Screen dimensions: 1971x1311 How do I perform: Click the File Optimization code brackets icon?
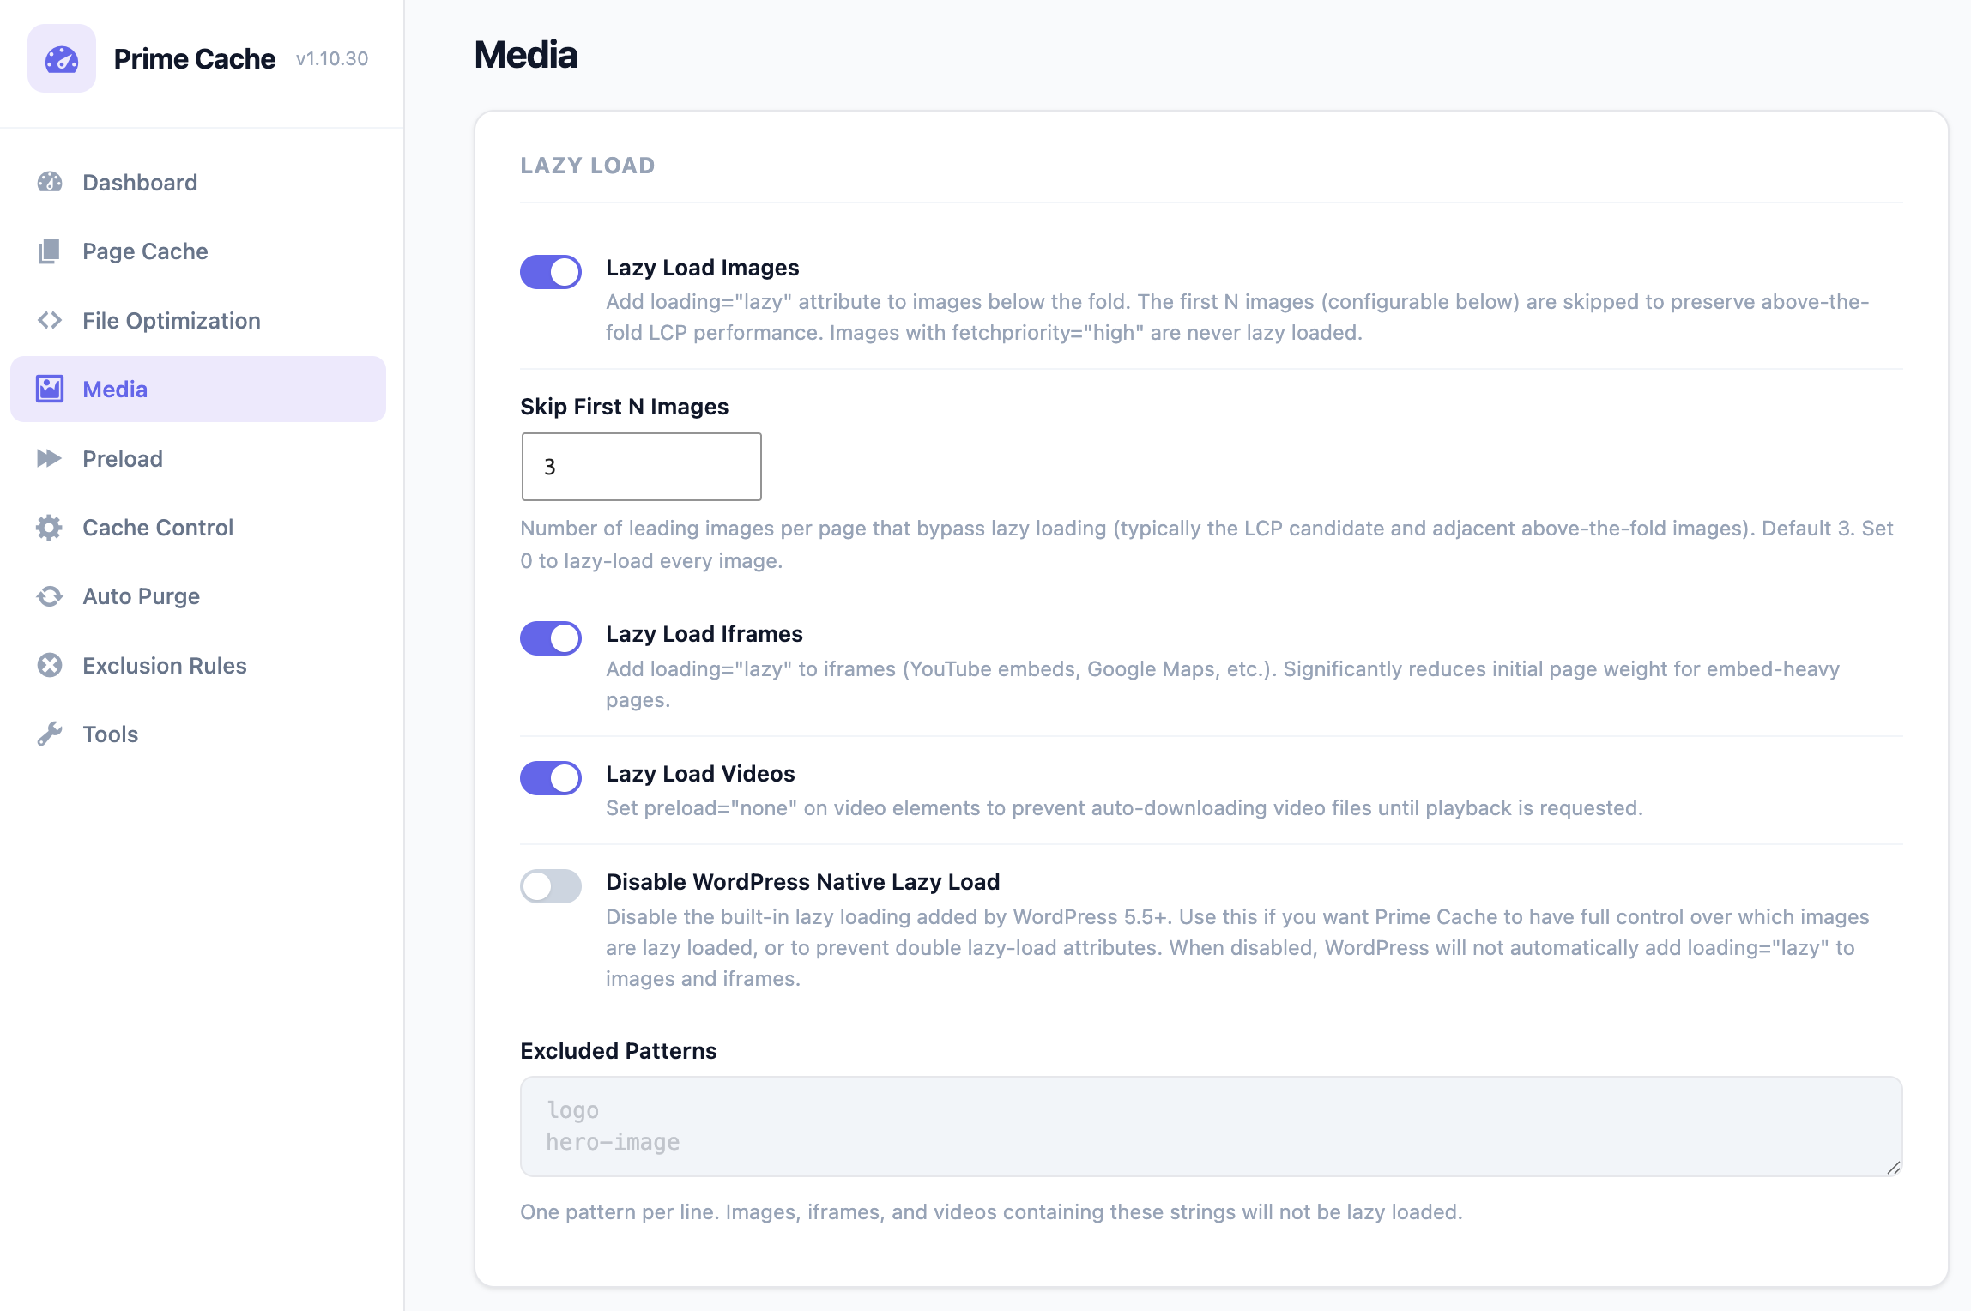(x=50, y=320)
